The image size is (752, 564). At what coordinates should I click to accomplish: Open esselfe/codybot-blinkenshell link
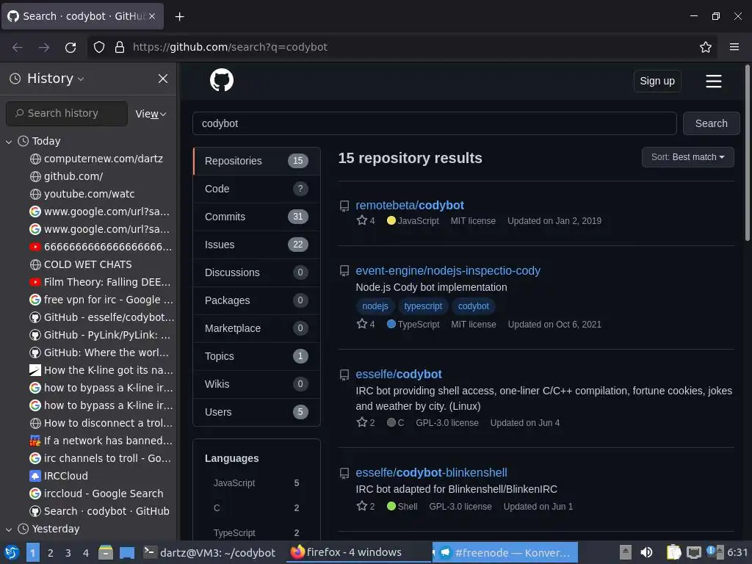[x=431, y=472]
